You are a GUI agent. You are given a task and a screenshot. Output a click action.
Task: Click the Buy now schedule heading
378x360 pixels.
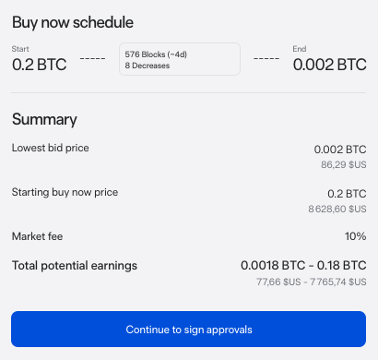[73, 23]
